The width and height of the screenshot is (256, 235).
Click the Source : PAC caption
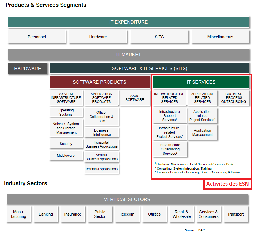[195, 230]
